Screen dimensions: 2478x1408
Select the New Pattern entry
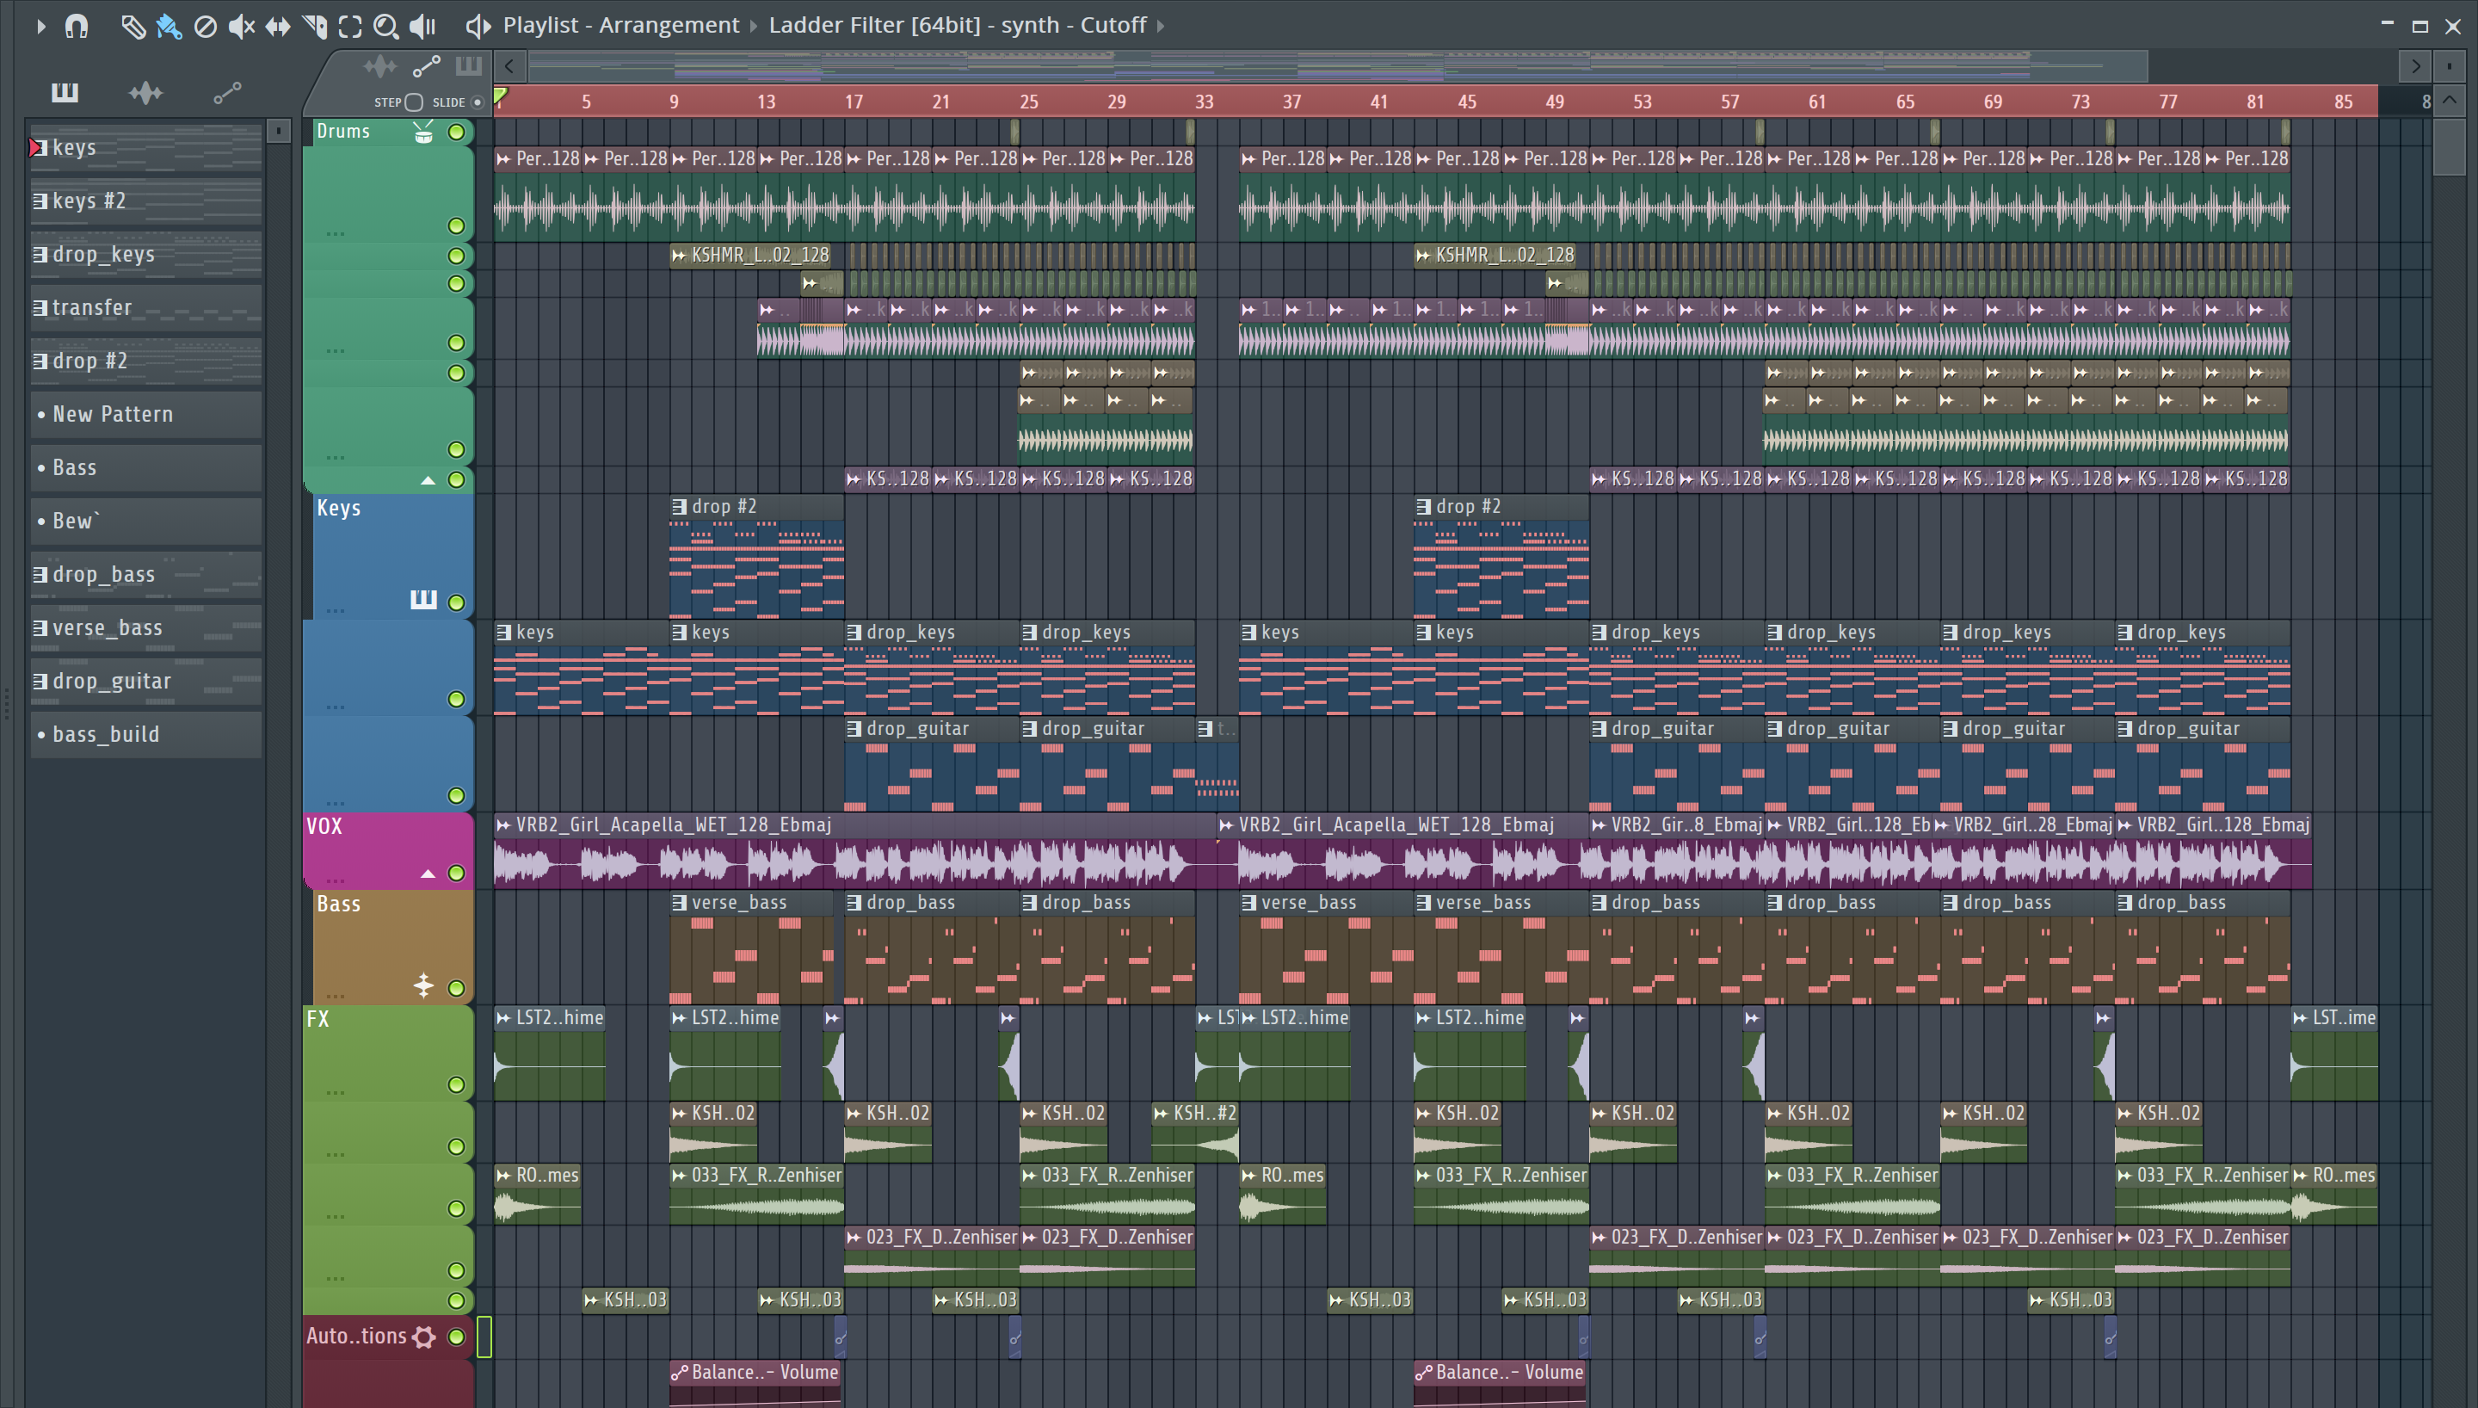[145, 414]
